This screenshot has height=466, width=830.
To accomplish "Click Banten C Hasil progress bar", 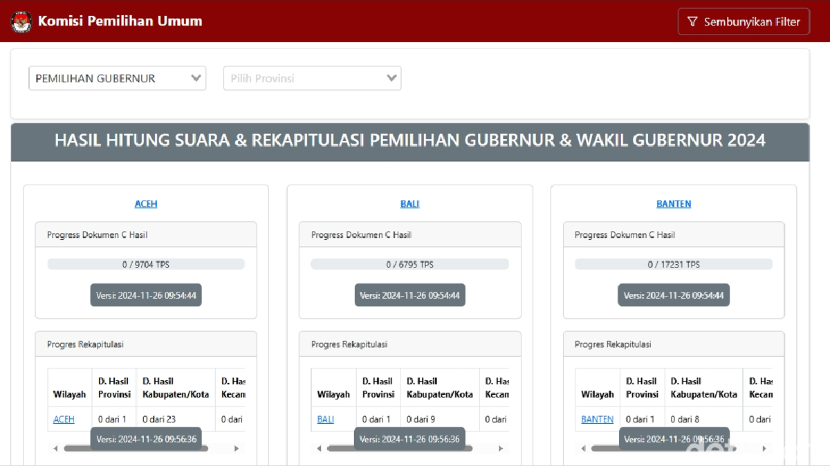I will [674, 264].
